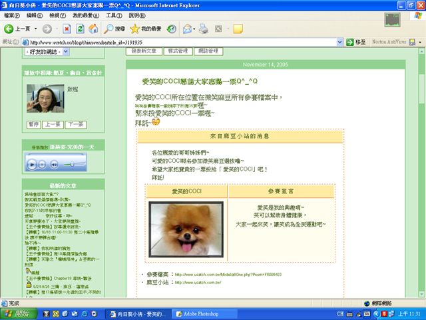Open recent article 【轉載】我和熊貓的寶別

click(x=48, y=249)
